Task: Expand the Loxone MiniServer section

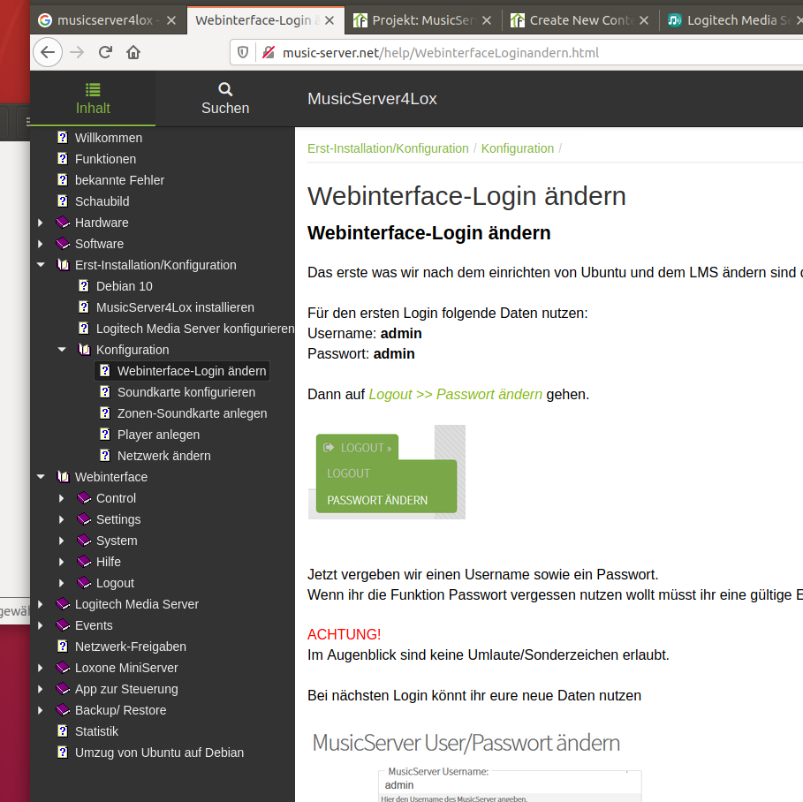Action: coord(41,668)
